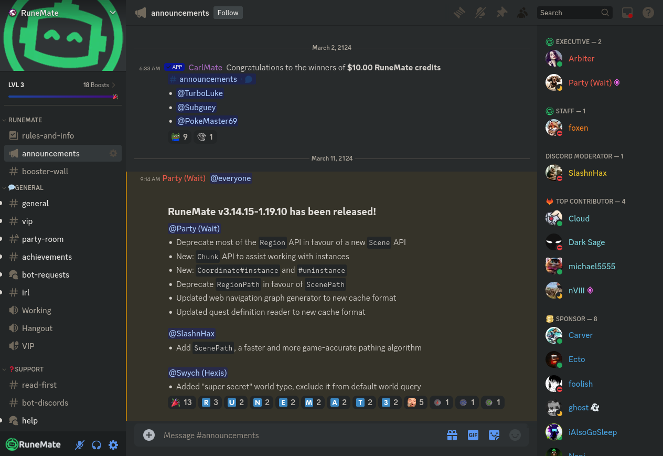The height and width of the screenshot is (456, 663).
Task: Toggle the frog reaction with count 9
Action: click(x=179, y=137)
